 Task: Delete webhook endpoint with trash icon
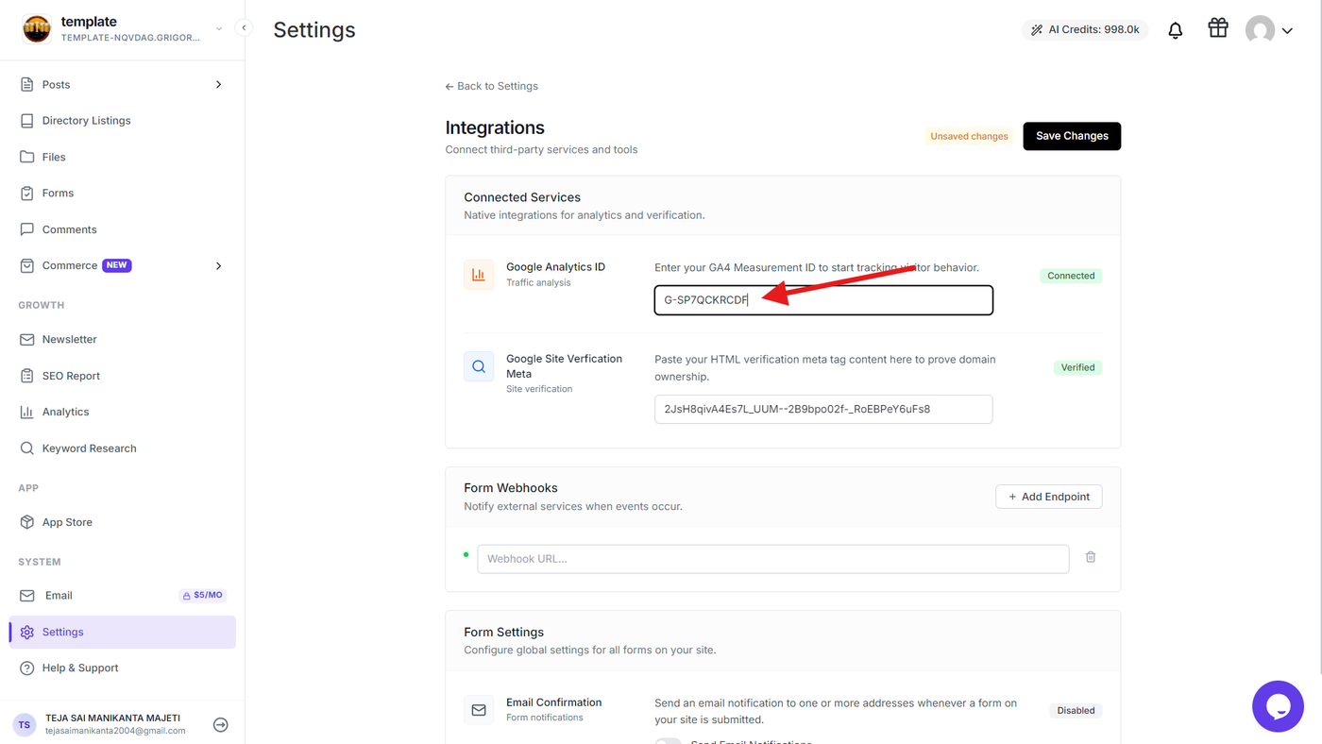pyautogui.click(x=1091, y=557)
